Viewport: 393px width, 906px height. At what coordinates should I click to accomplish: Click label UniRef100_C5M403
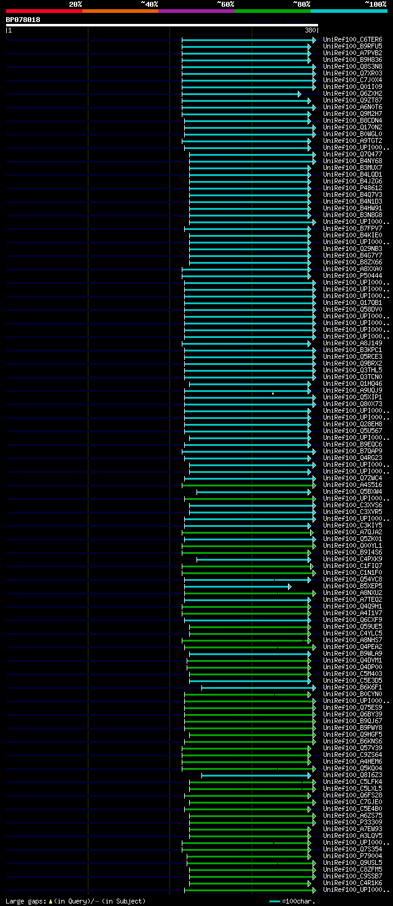(x=352, y=674)
